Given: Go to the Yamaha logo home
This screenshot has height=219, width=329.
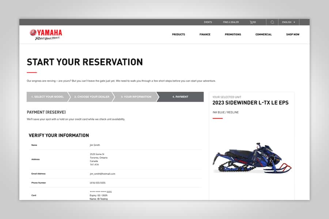Looking at the screenshot, I should [46, 34].
